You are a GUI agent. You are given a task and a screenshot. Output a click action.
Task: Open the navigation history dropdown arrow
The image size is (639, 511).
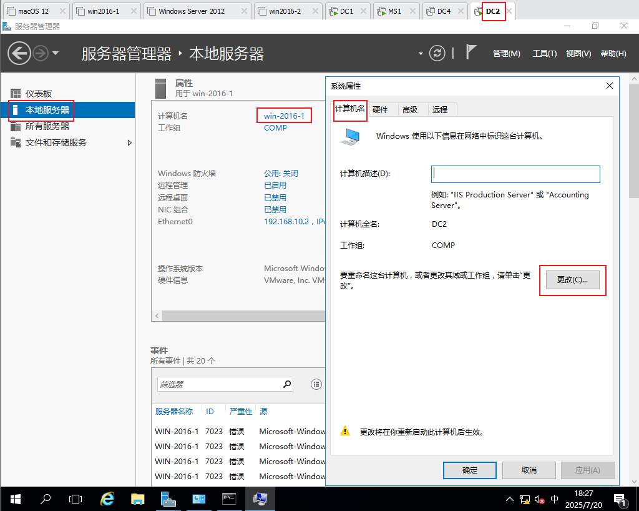(x=56, y=53)
